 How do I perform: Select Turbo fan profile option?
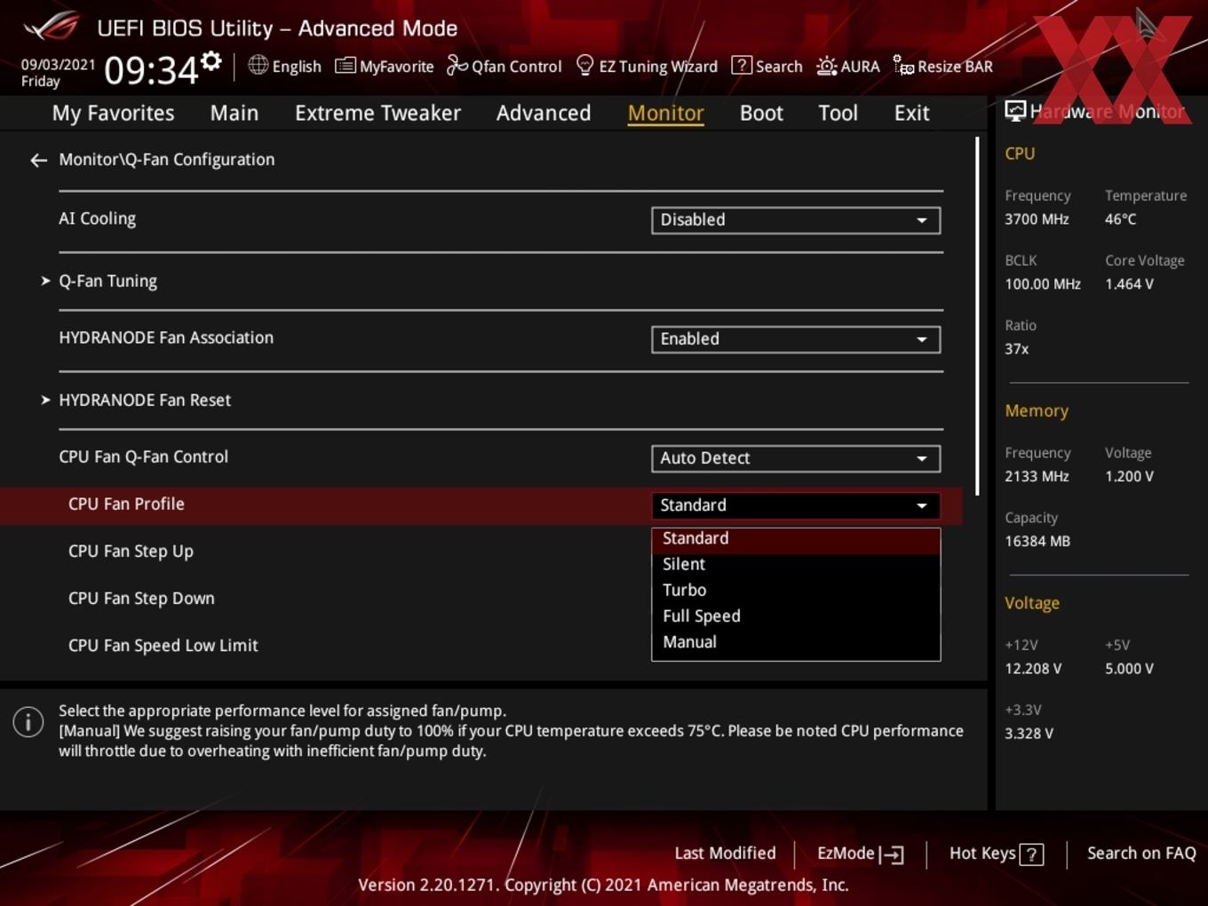(796, 590)
